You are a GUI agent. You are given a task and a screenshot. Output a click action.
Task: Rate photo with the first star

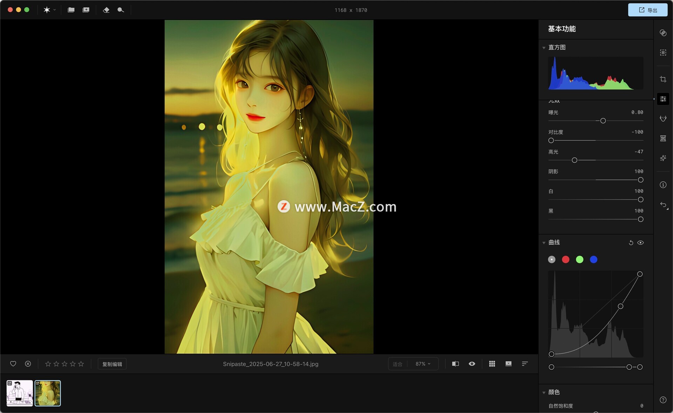(48, 364)
